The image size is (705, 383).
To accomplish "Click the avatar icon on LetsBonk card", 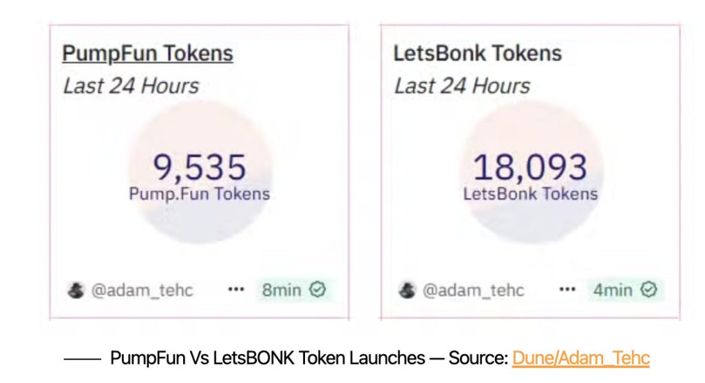I will (x=408, y=290).
